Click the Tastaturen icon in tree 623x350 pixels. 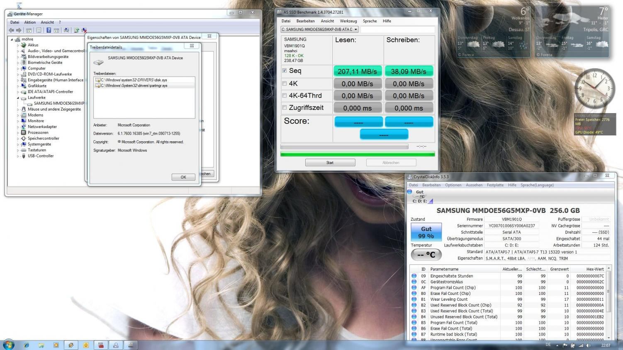24,150
